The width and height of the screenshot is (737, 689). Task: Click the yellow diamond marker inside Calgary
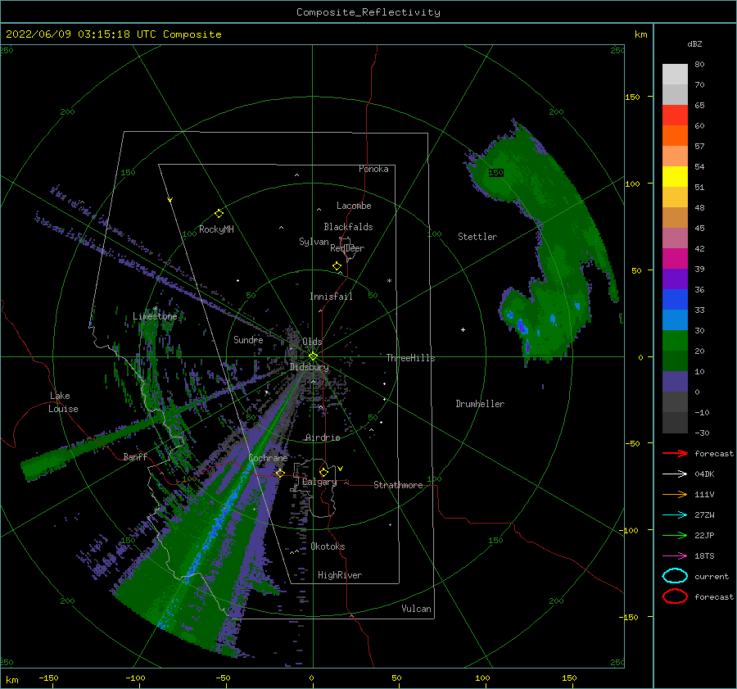[x=323, y=472]
